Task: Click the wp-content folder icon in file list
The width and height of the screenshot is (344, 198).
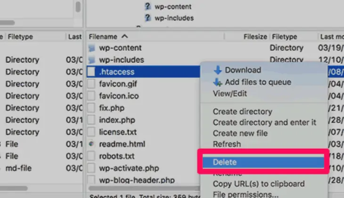Action: 92,48
